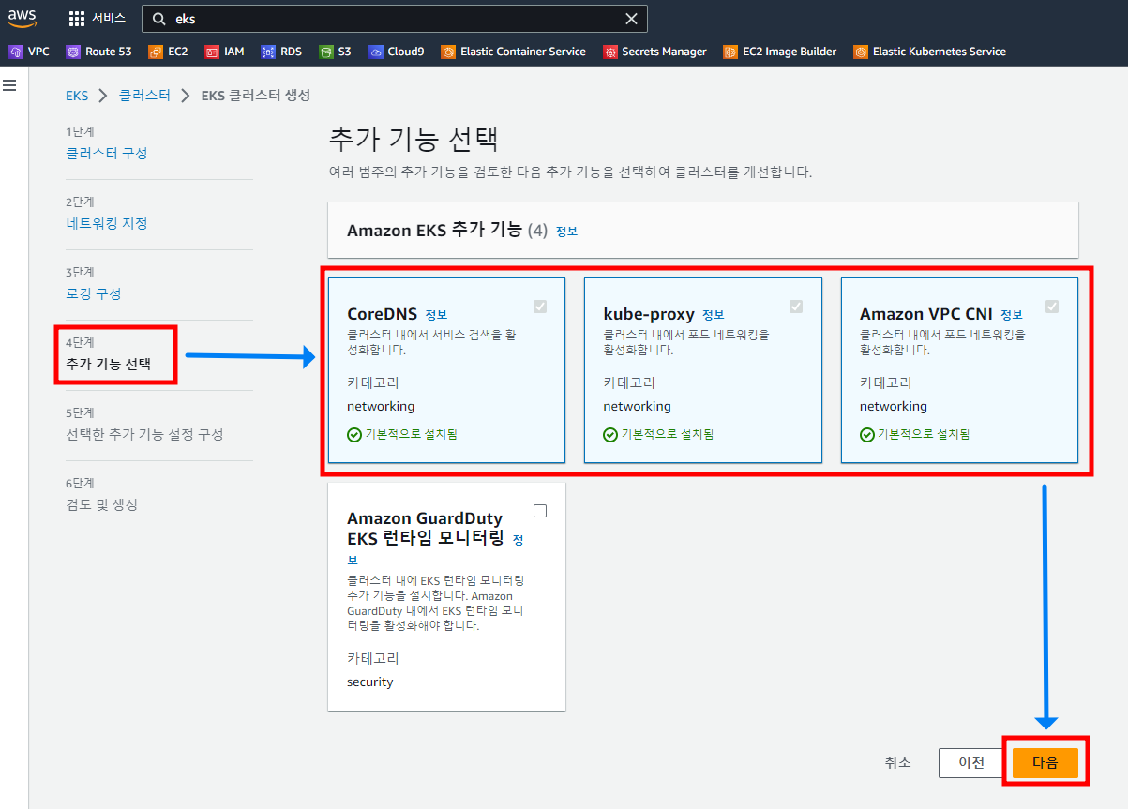Select the Amazon GuardDuty card title

click(x=426, y=528)
